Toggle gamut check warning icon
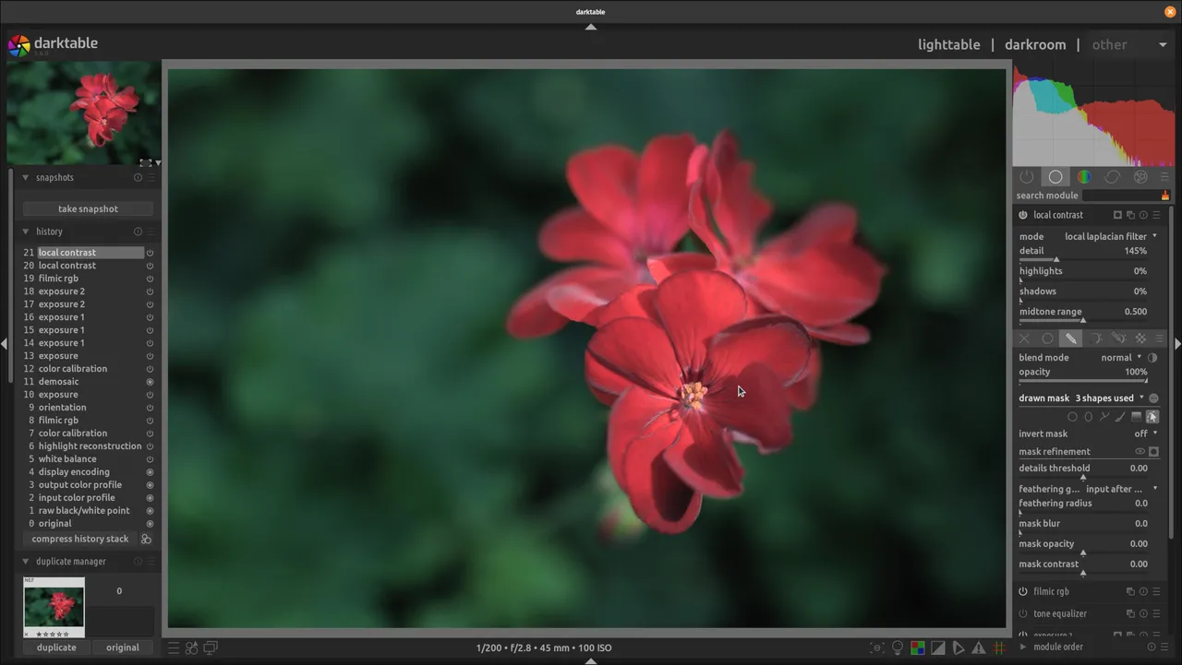The height and width of the screenshot is (665, 1182). point(978,648)
